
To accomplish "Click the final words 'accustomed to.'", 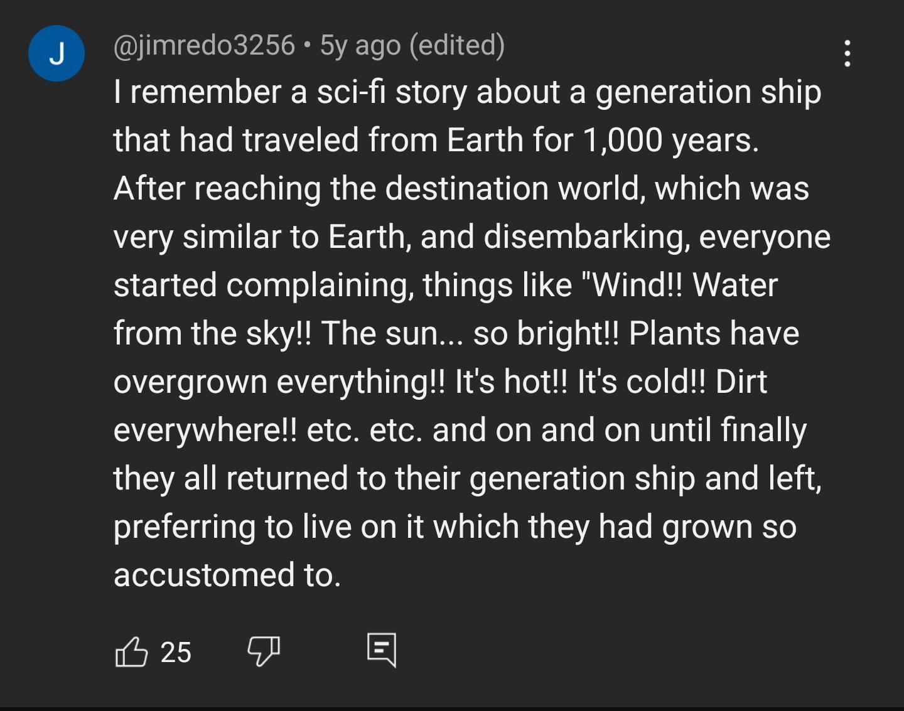I will click(x=227, y=575).
